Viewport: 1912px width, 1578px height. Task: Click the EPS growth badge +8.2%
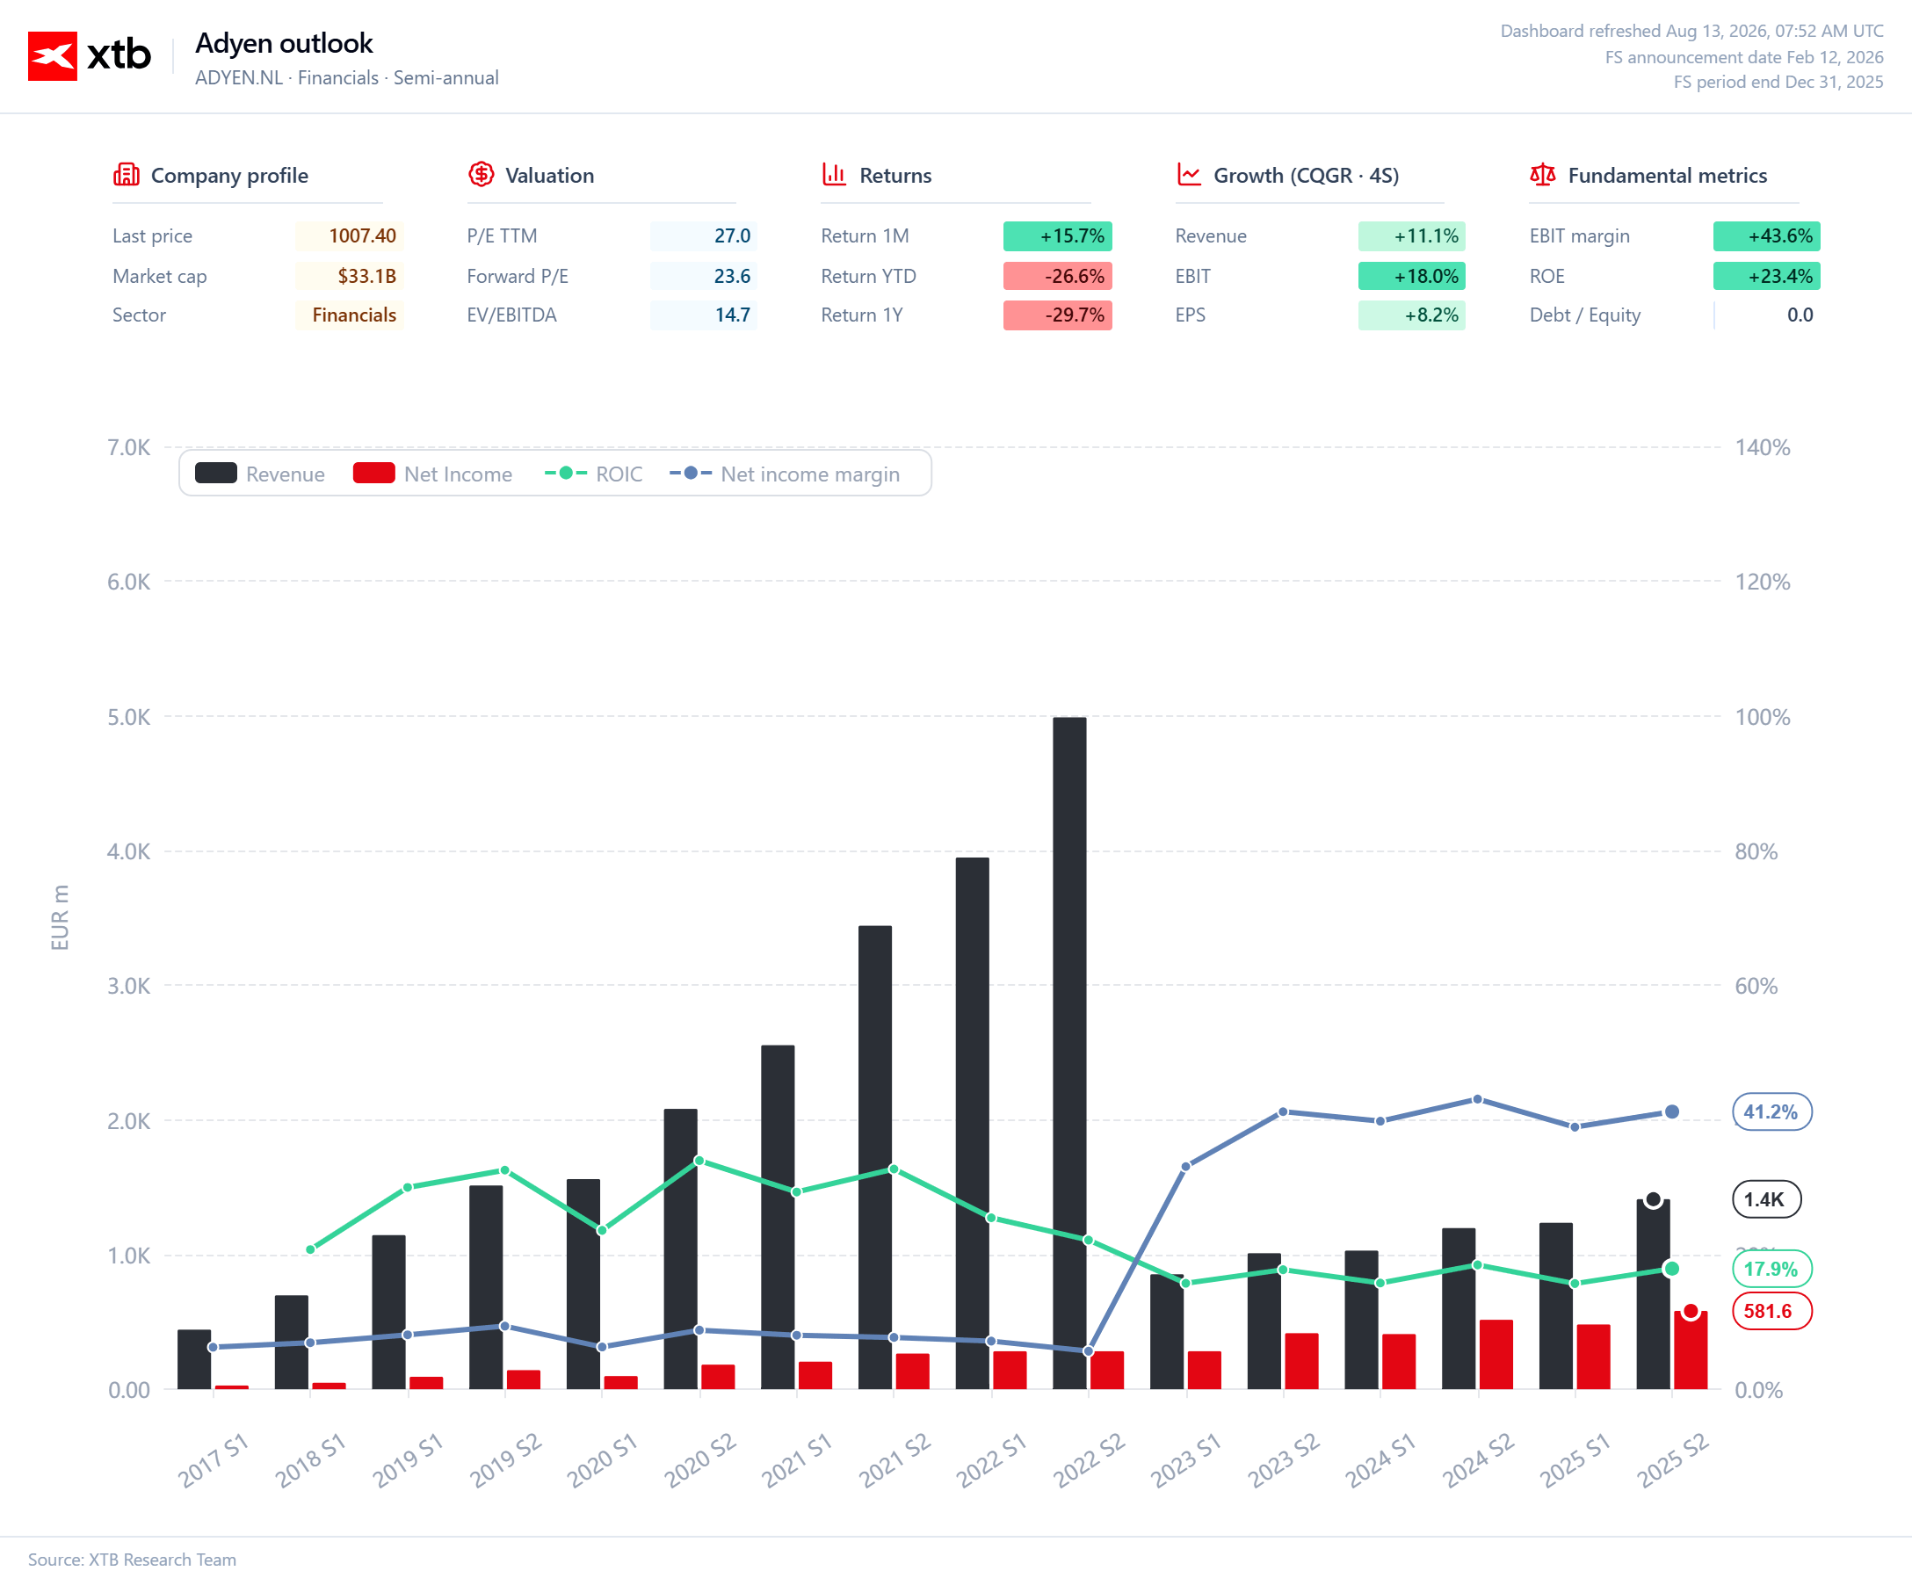pos(1412,315)
